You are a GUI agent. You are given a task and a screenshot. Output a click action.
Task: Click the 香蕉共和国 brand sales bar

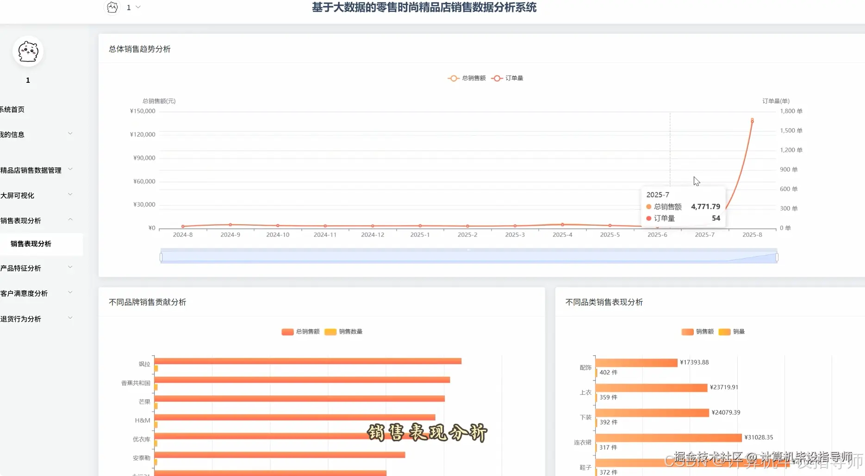pyautogui.click(x=302, y=380)
